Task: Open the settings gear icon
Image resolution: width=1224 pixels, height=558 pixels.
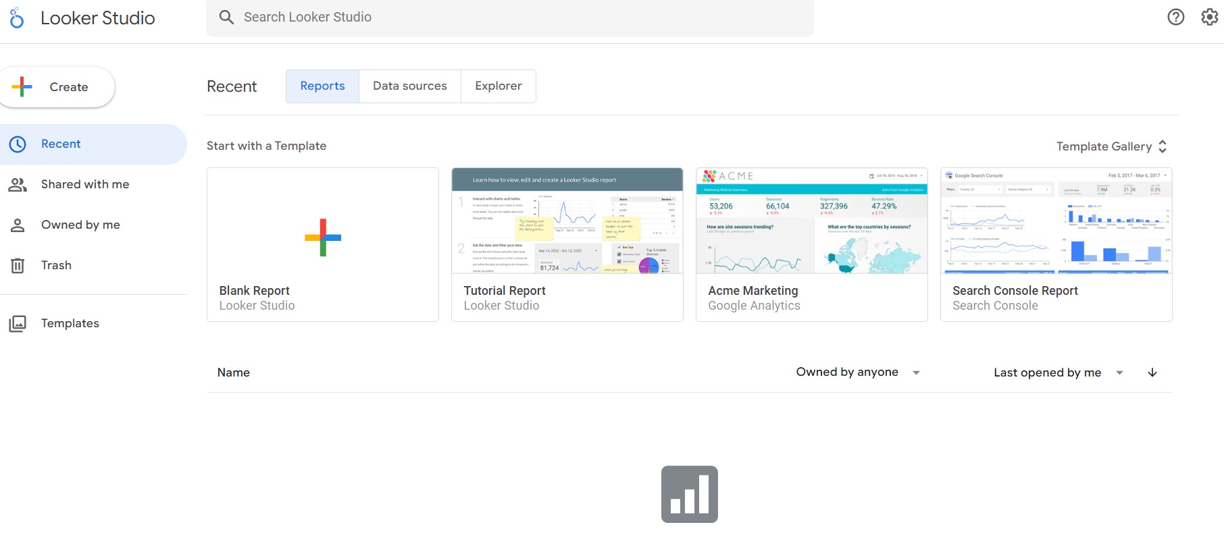Action: 1210,17
